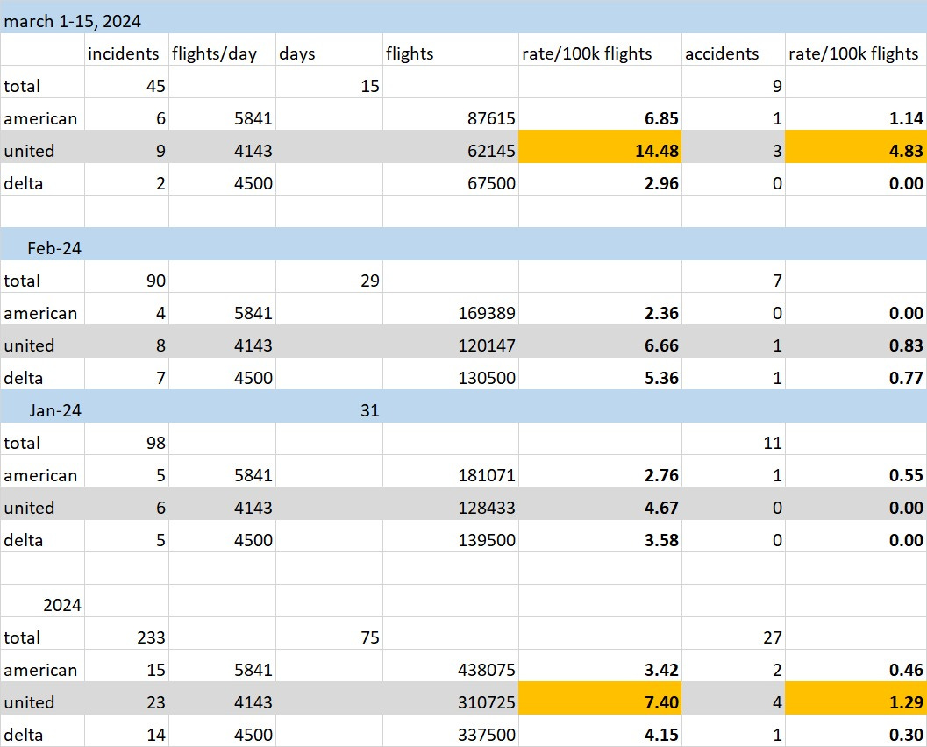This screenshot has height=747, width=927.
Task: Select american rate cell 3.42
Action: [600, 666]
